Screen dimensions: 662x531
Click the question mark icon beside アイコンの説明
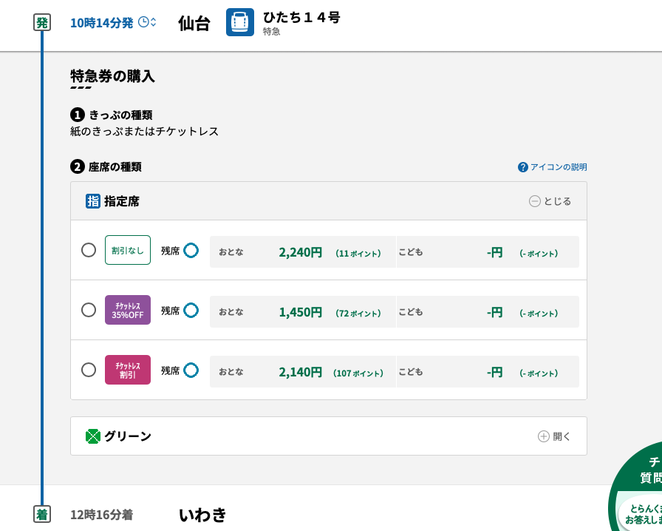522,167
